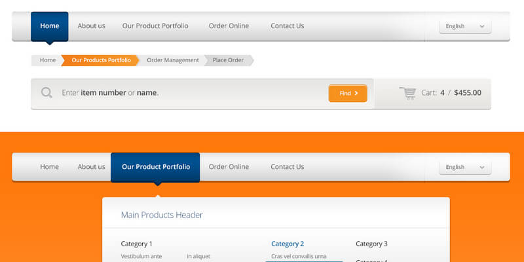The height and width of the screenshot is (262, 524).
Task: Click the Order Management breadcrumb
Action: pyautogui.click(x=172, y=60)
